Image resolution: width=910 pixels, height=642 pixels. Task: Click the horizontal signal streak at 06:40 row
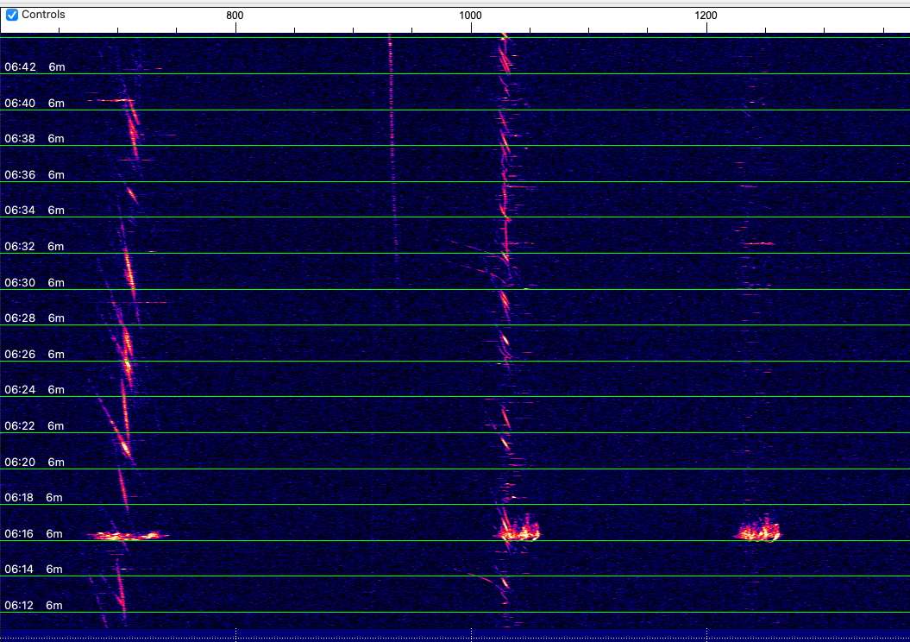[x=111, y=100]
